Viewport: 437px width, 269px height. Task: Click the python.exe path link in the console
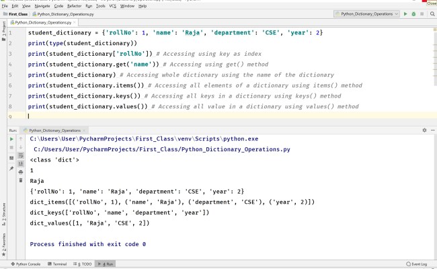click(x=144, y=139)
